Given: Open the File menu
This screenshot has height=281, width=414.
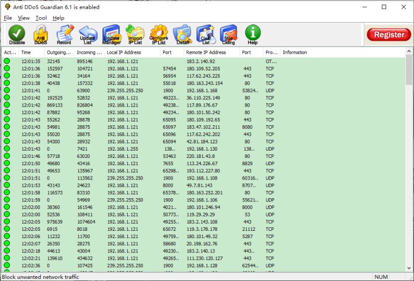Looking at the screenshot, I should pos(8,18).
